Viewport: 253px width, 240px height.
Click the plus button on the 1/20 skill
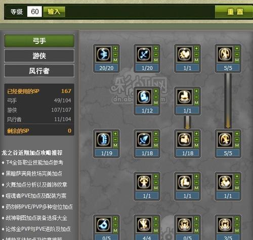(x=156, y=49)
